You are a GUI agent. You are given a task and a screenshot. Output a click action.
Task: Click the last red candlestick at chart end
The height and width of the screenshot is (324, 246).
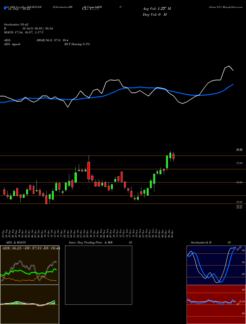(x=174, y=157)
